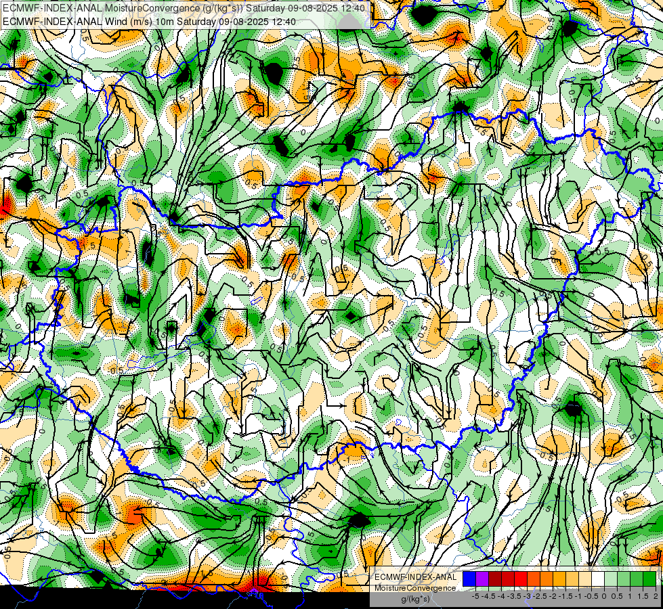Click the -1.5 legend scale value
Image resolution: width=663 pixels, height=609 pixels.
pyautogui.click(x=565, y=596)
